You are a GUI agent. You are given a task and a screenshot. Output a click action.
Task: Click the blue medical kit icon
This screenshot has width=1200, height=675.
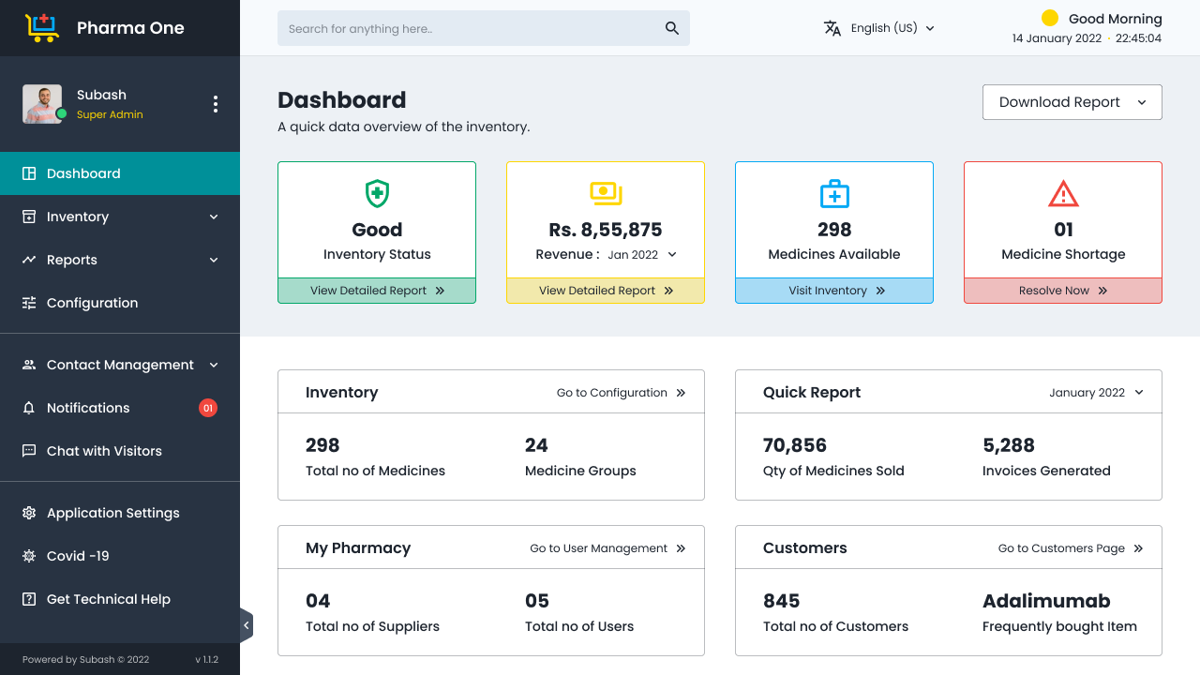coord(834,194)
